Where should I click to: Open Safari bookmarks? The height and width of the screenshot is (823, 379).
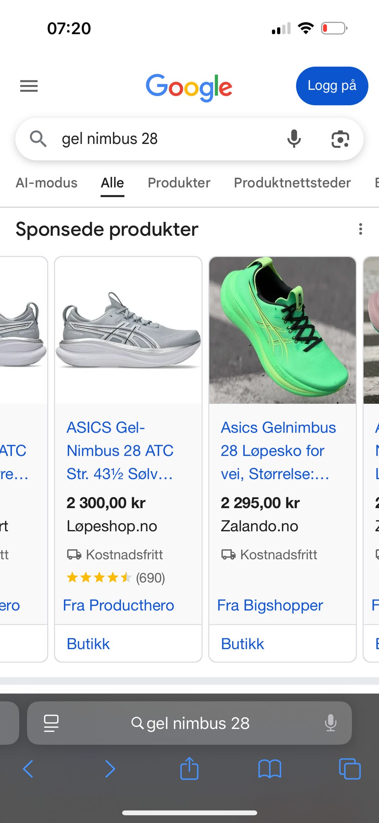coord(270,769)
